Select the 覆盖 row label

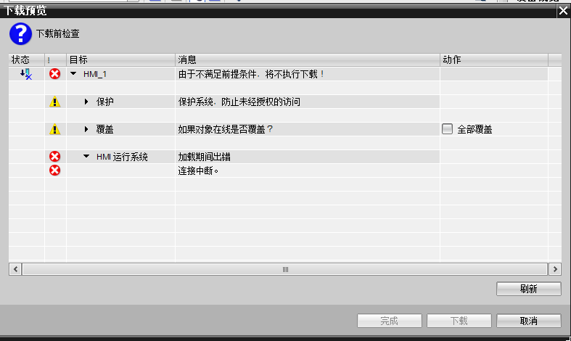pyautogui.click(x=105, y=129)
